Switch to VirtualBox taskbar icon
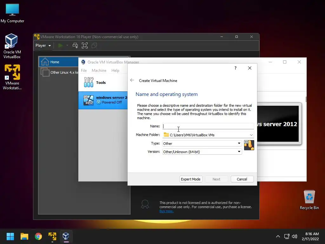The height and width of the screenshot is (244, 325). [x=66, y=236]
